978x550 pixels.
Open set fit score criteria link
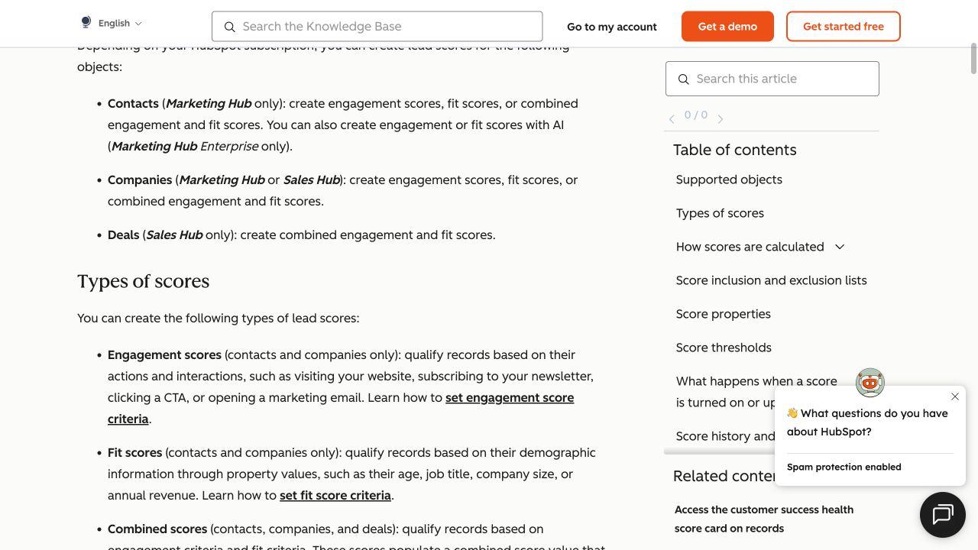(335, 495)
